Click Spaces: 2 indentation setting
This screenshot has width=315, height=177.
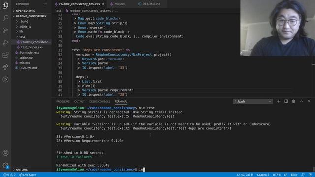click(263, 175)
